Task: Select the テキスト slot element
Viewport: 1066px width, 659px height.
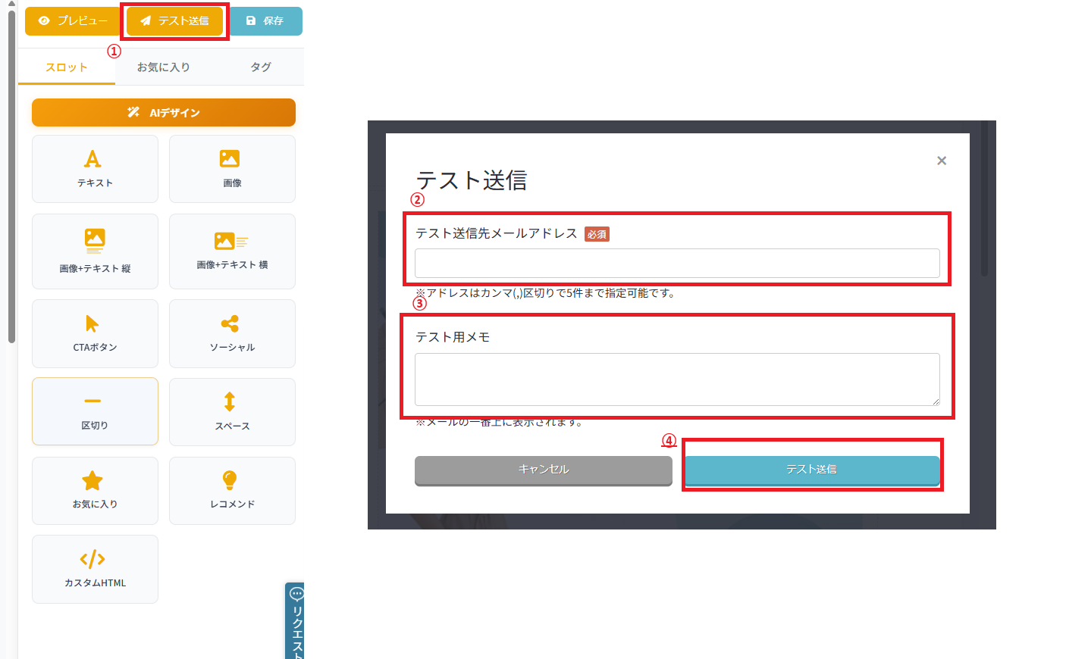Action: (x=94, y=168)
